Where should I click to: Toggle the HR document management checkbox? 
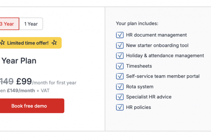tap(120, 35)
